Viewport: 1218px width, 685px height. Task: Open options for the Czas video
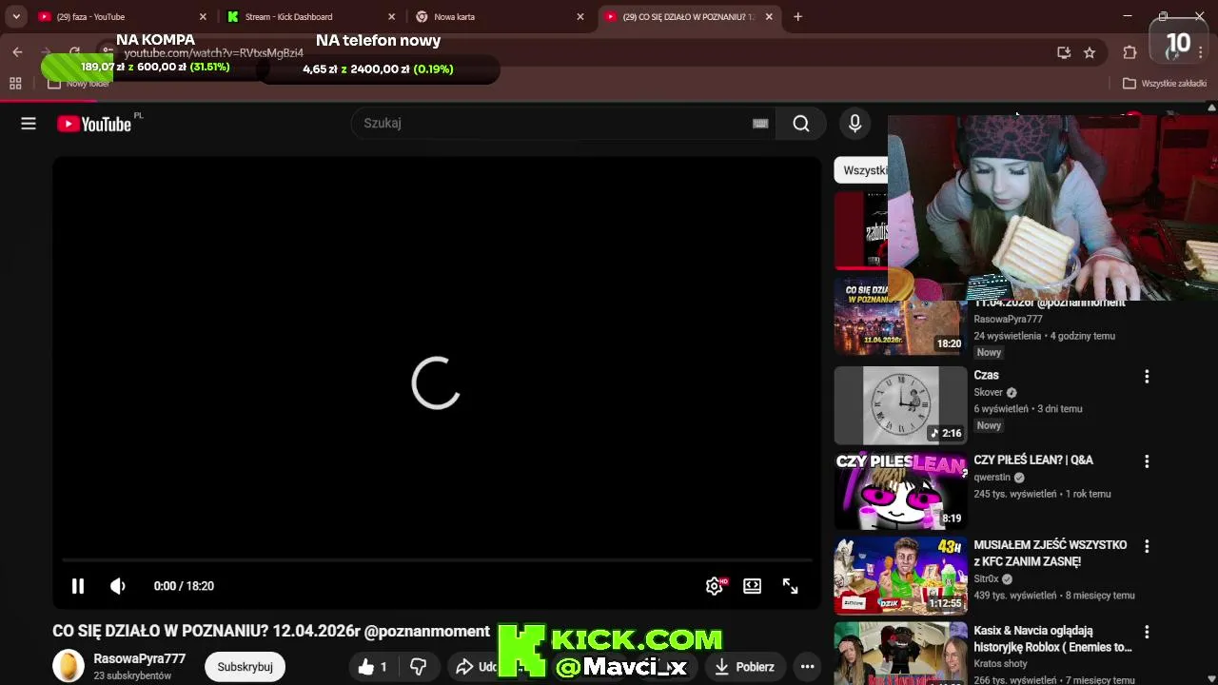point(1147,377)
